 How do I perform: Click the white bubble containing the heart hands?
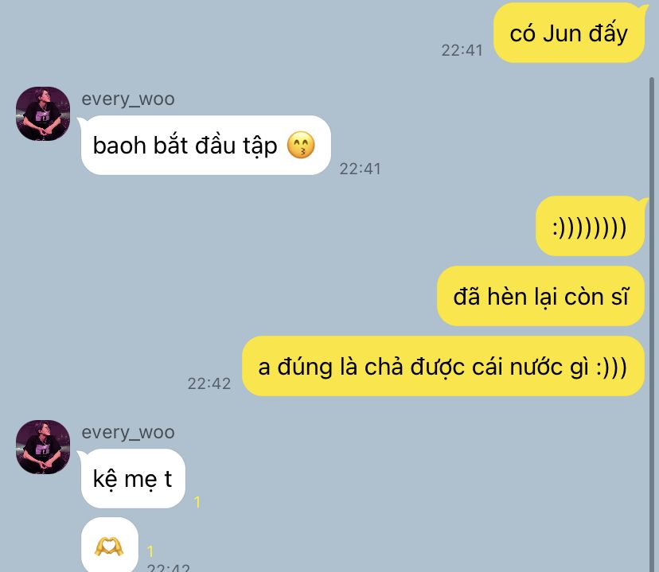(109, 544)
